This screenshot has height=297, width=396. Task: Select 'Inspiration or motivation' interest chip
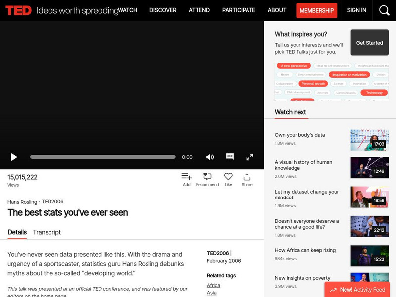pos(349,75)
